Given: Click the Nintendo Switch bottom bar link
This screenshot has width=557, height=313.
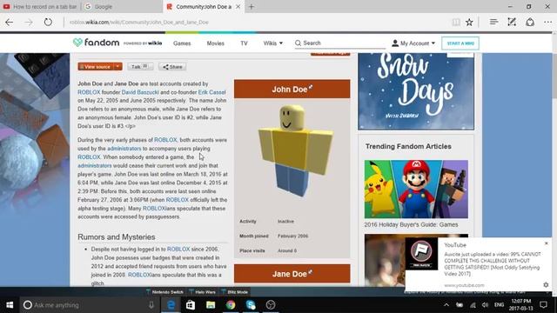Looking at the screenshot, I should pyautogui.click(x=164, y=292).
